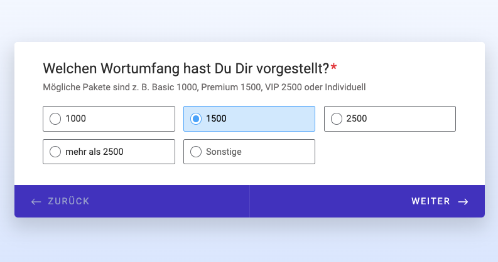Click empty area right of the Sonstige option
This screenshot has width=498, height=262.
pos(390,152)
